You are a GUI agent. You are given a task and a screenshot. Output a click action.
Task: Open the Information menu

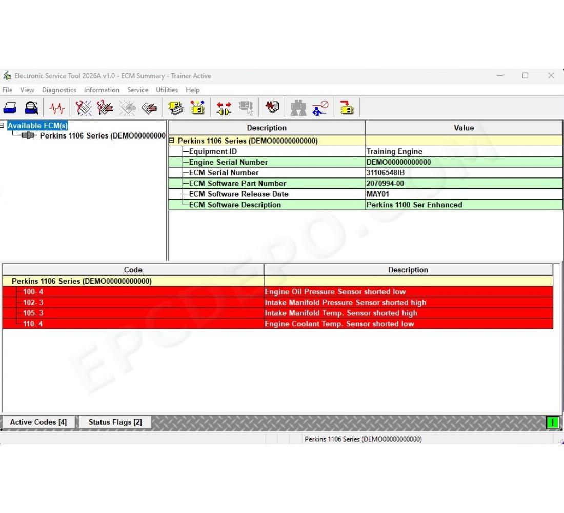102,90
